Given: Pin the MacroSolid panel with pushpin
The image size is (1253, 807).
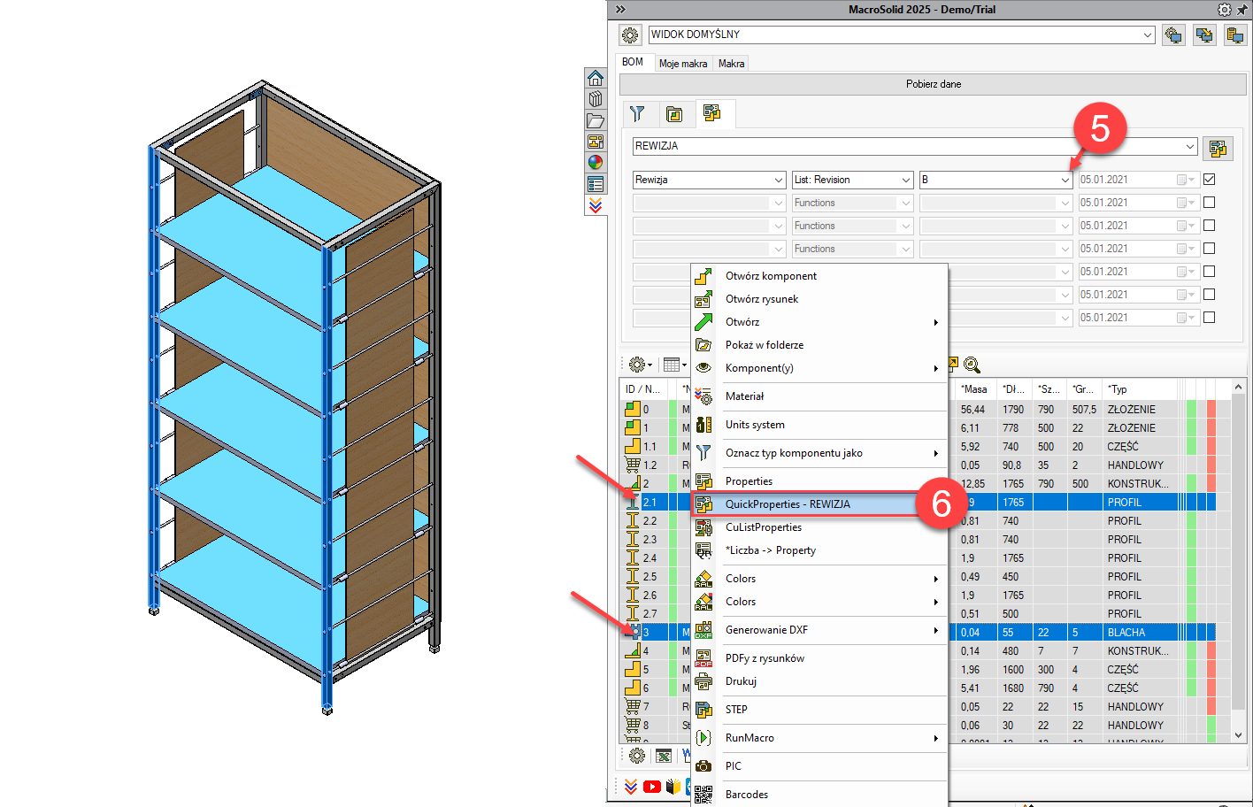Looking at the screenshot, I should (x=1241, y=9).
